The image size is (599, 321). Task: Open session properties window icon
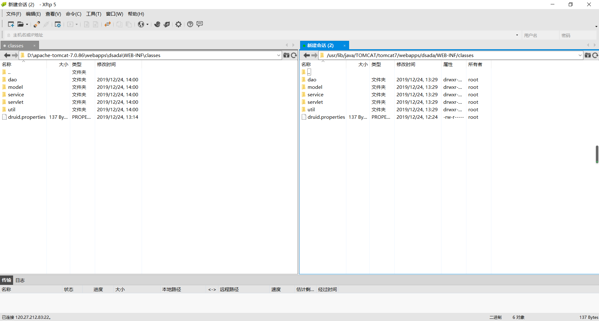click(x=58, y=24)
